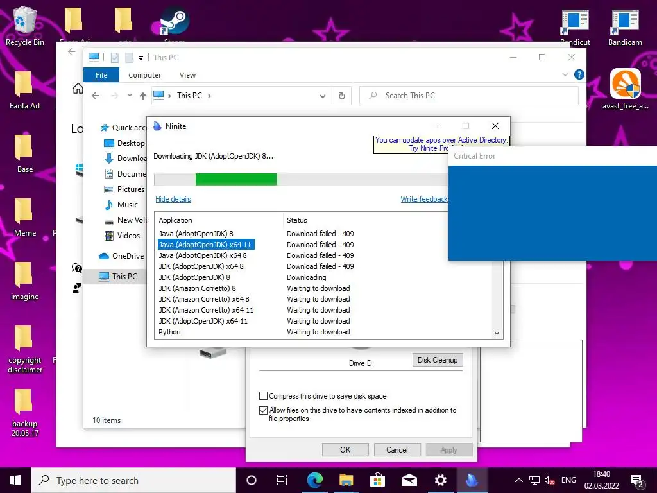The image size is (657, 493).
Task: Uncheck Allow files to have contents indexed
Action: click(x=263, y=410)
